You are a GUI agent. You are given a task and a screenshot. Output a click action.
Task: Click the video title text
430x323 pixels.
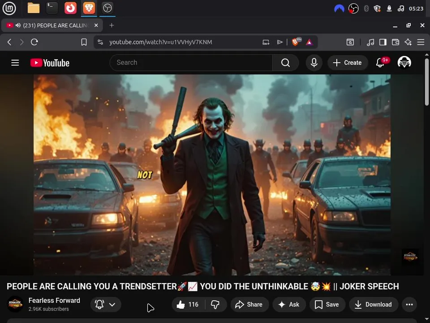pyautogui.click(x=202, y=286)
